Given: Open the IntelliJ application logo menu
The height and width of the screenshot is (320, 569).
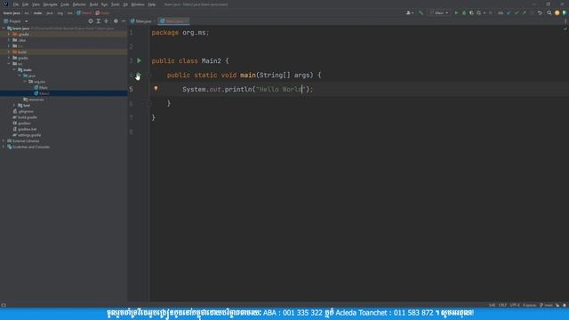Looking at the screenshot, I should coord(6,4).
